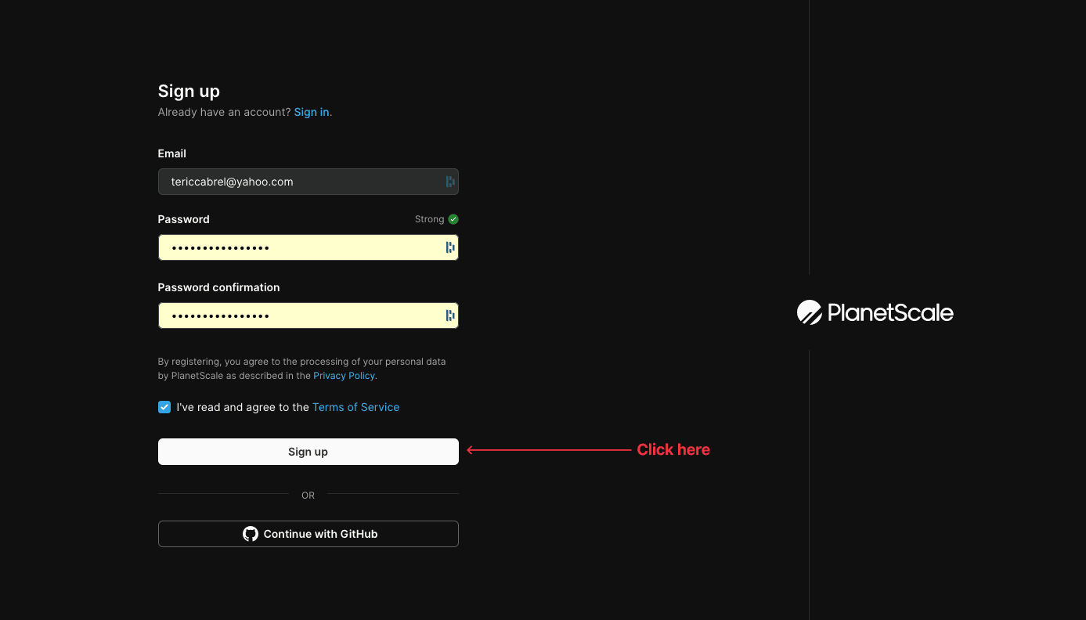This screenshot has width=1086, height=620.
Task: Select the Email input field
Action: click(x=298, y=181)
